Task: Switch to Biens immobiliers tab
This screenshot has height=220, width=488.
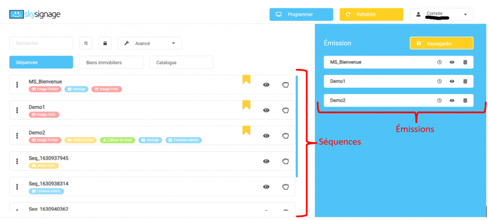Action: coord(112,62)
